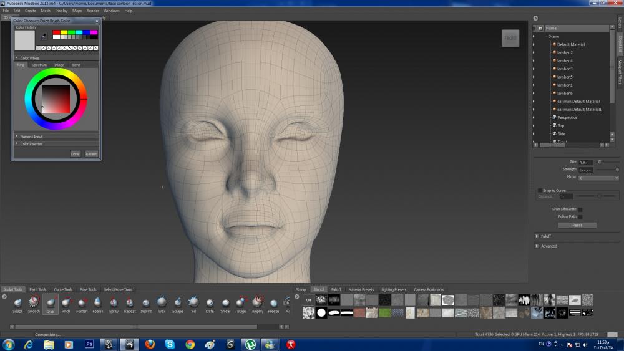Pick the Pinch sculpt tool
This screenshot has height=351, width=624.
pos(66,303)
